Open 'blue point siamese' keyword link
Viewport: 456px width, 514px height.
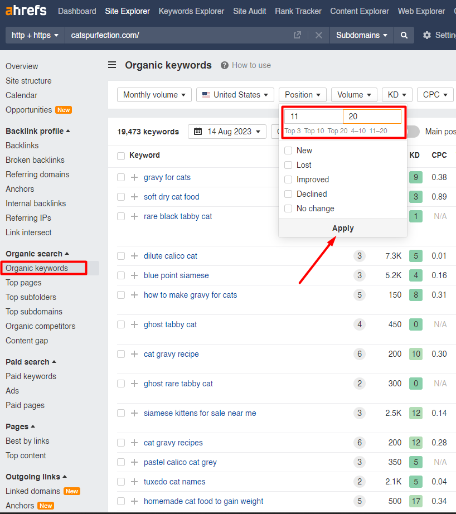(x=176, y=275)
